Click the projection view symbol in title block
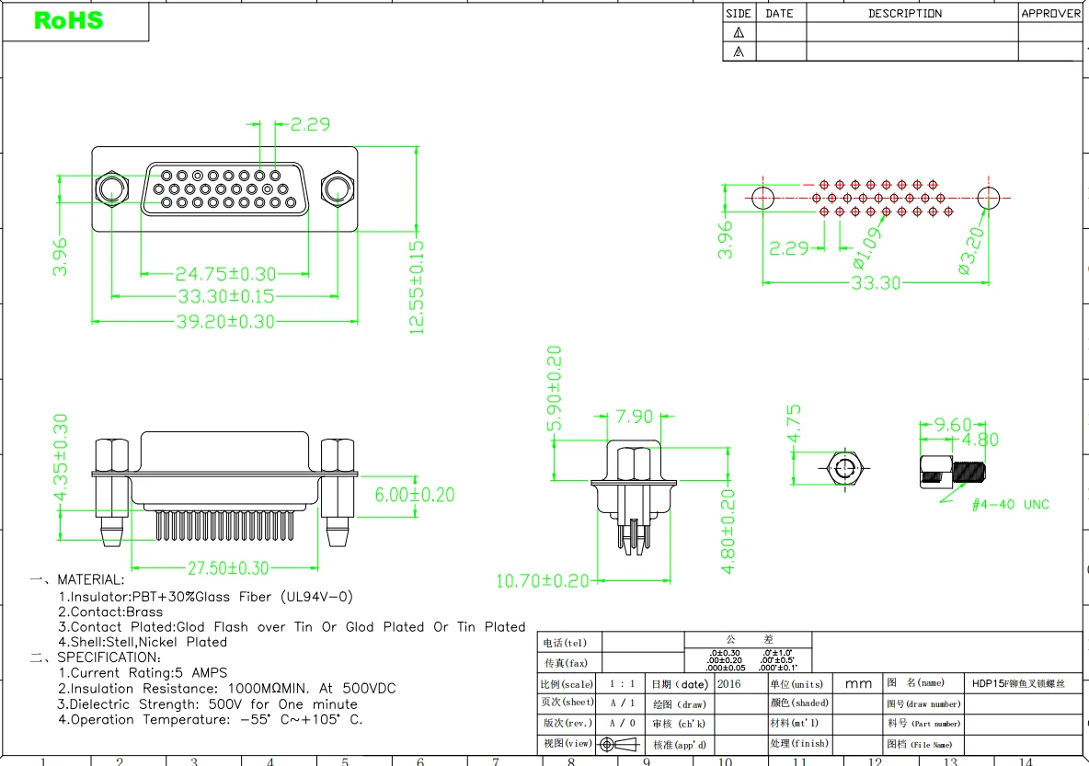Viewport: 1089px width, 766px height. click(x=617, y=745)
